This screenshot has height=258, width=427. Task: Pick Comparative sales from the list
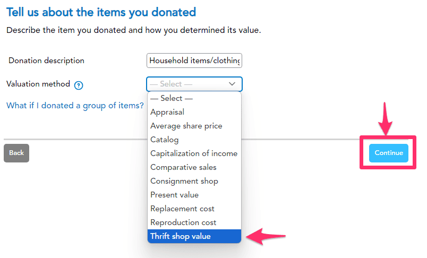[x=183, y=167]
